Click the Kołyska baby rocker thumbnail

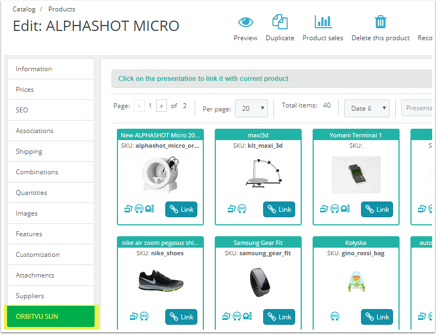[x=356, y=282]
